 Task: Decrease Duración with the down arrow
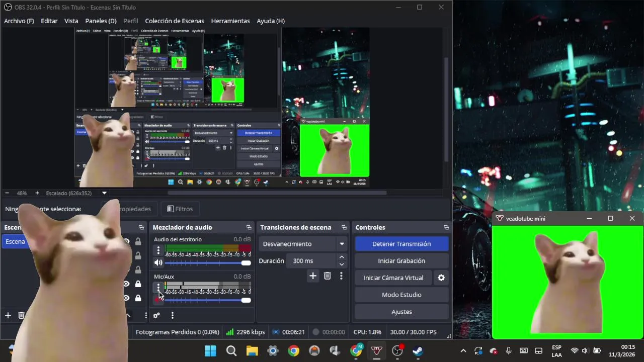(x=342, y=264)
